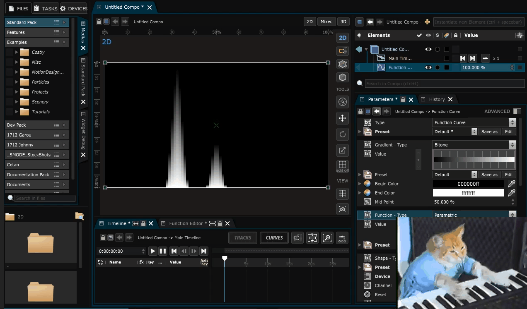
Task: Select the FILES tab
Action: 18,8
